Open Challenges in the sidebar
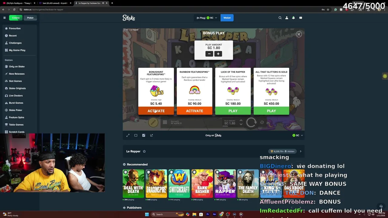Viewport: 388px width, 218px height. click(15, 43)
